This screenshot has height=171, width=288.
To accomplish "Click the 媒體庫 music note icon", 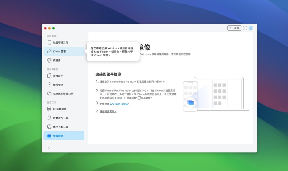I will pos(49,60).
